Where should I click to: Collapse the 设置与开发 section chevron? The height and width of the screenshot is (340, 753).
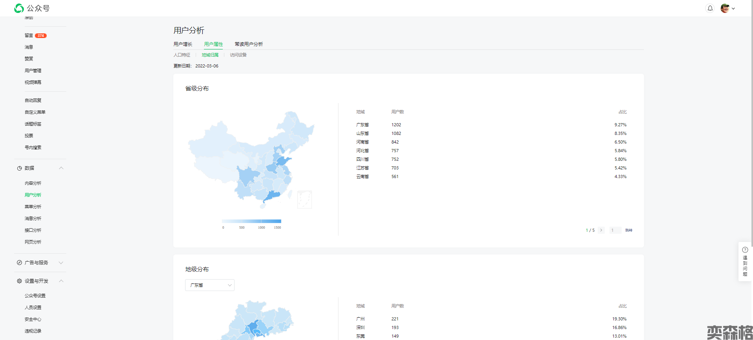pyautogui.click(x=61, y=281)
